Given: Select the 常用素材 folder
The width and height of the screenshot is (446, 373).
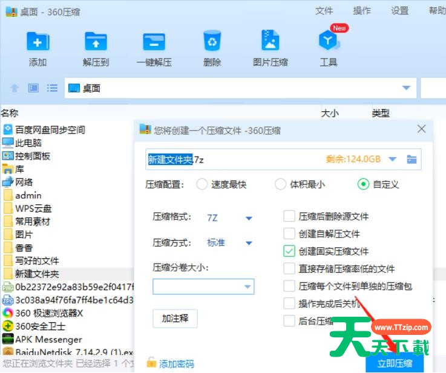Looking at the screenshot, I should click(27, 221).
